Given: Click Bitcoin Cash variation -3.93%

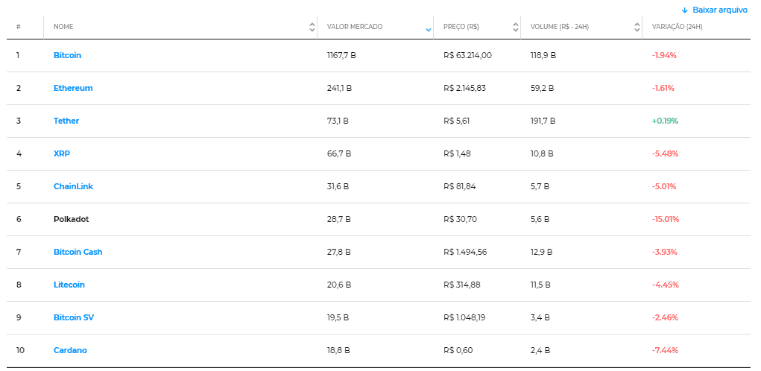Looking at the screenshot, I should pos(664,253).
